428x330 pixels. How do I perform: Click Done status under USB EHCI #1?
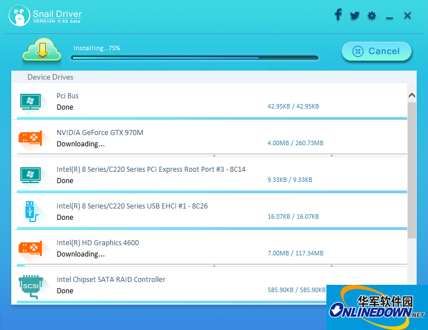click(x=65, y=217)
